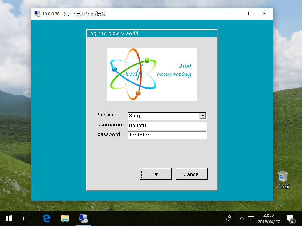Focus the username field containing ubuntu

(167, 125)
